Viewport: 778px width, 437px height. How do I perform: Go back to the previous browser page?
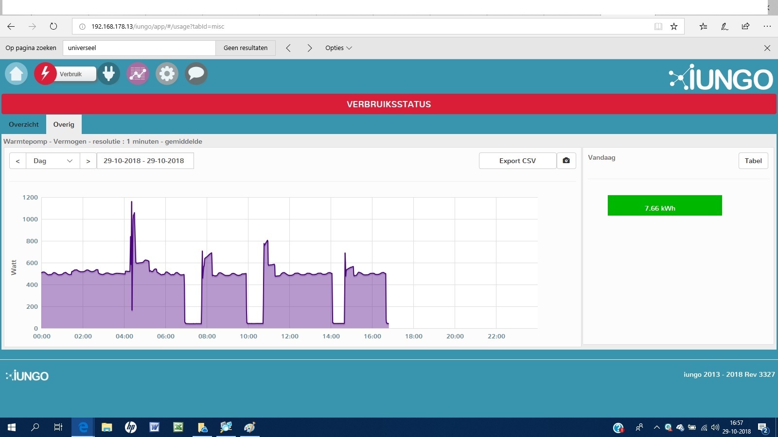coord(11,26)
